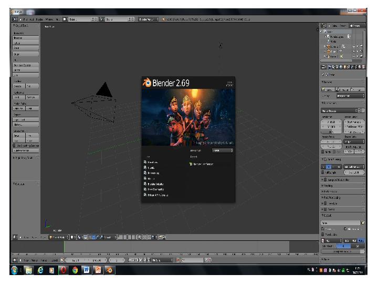Enable the Full Sample checkbox

coord(323,172)
